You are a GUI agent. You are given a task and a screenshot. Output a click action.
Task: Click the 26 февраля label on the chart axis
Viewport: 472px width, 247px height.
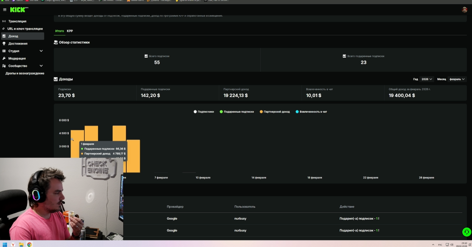point(426,178)
